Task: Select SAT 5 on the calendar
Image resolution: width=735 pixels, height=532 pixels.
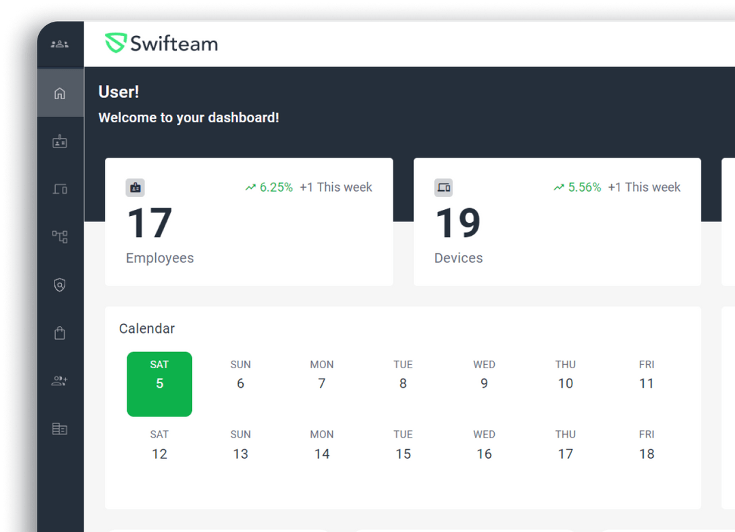Action: (x=159, y=384)
